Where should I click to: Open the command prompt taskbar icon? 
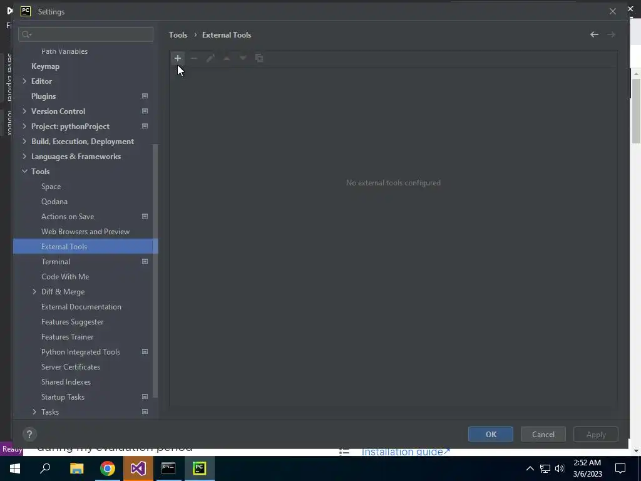pos(168,468)
